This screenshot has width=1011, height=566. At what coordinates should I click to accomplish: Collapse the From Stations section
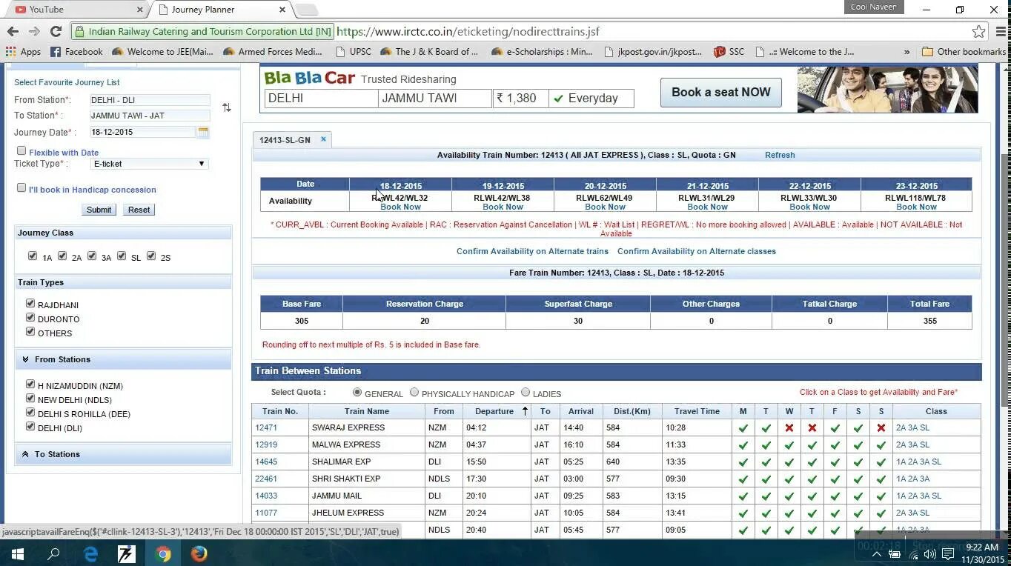(123, 359)
